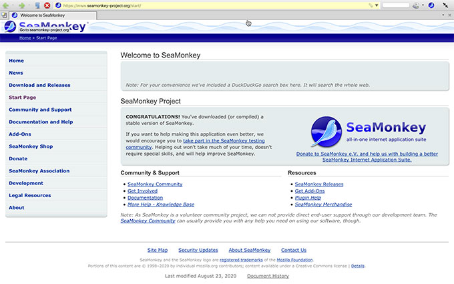Click the Last modified August 23, 2020 text
This screenshot has width=454, height=284.
point(201,276)
